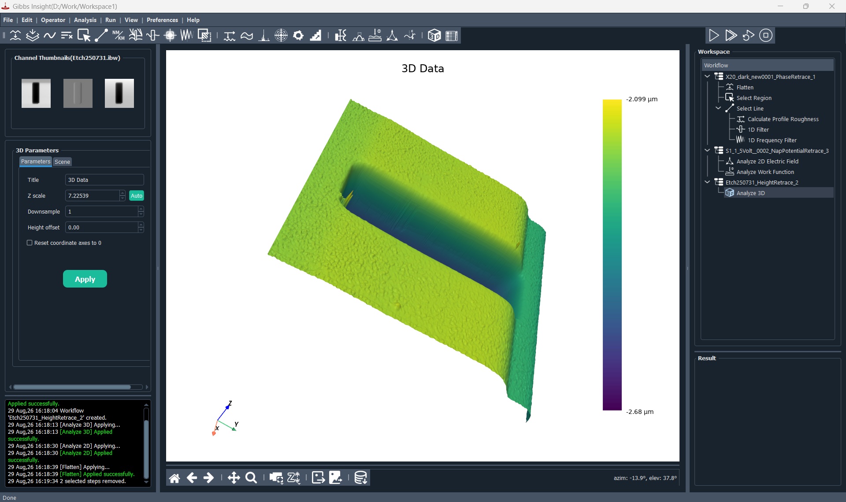Click the Title input field
Viewport: 846px width, 502px height.
(x=104, y=180)
